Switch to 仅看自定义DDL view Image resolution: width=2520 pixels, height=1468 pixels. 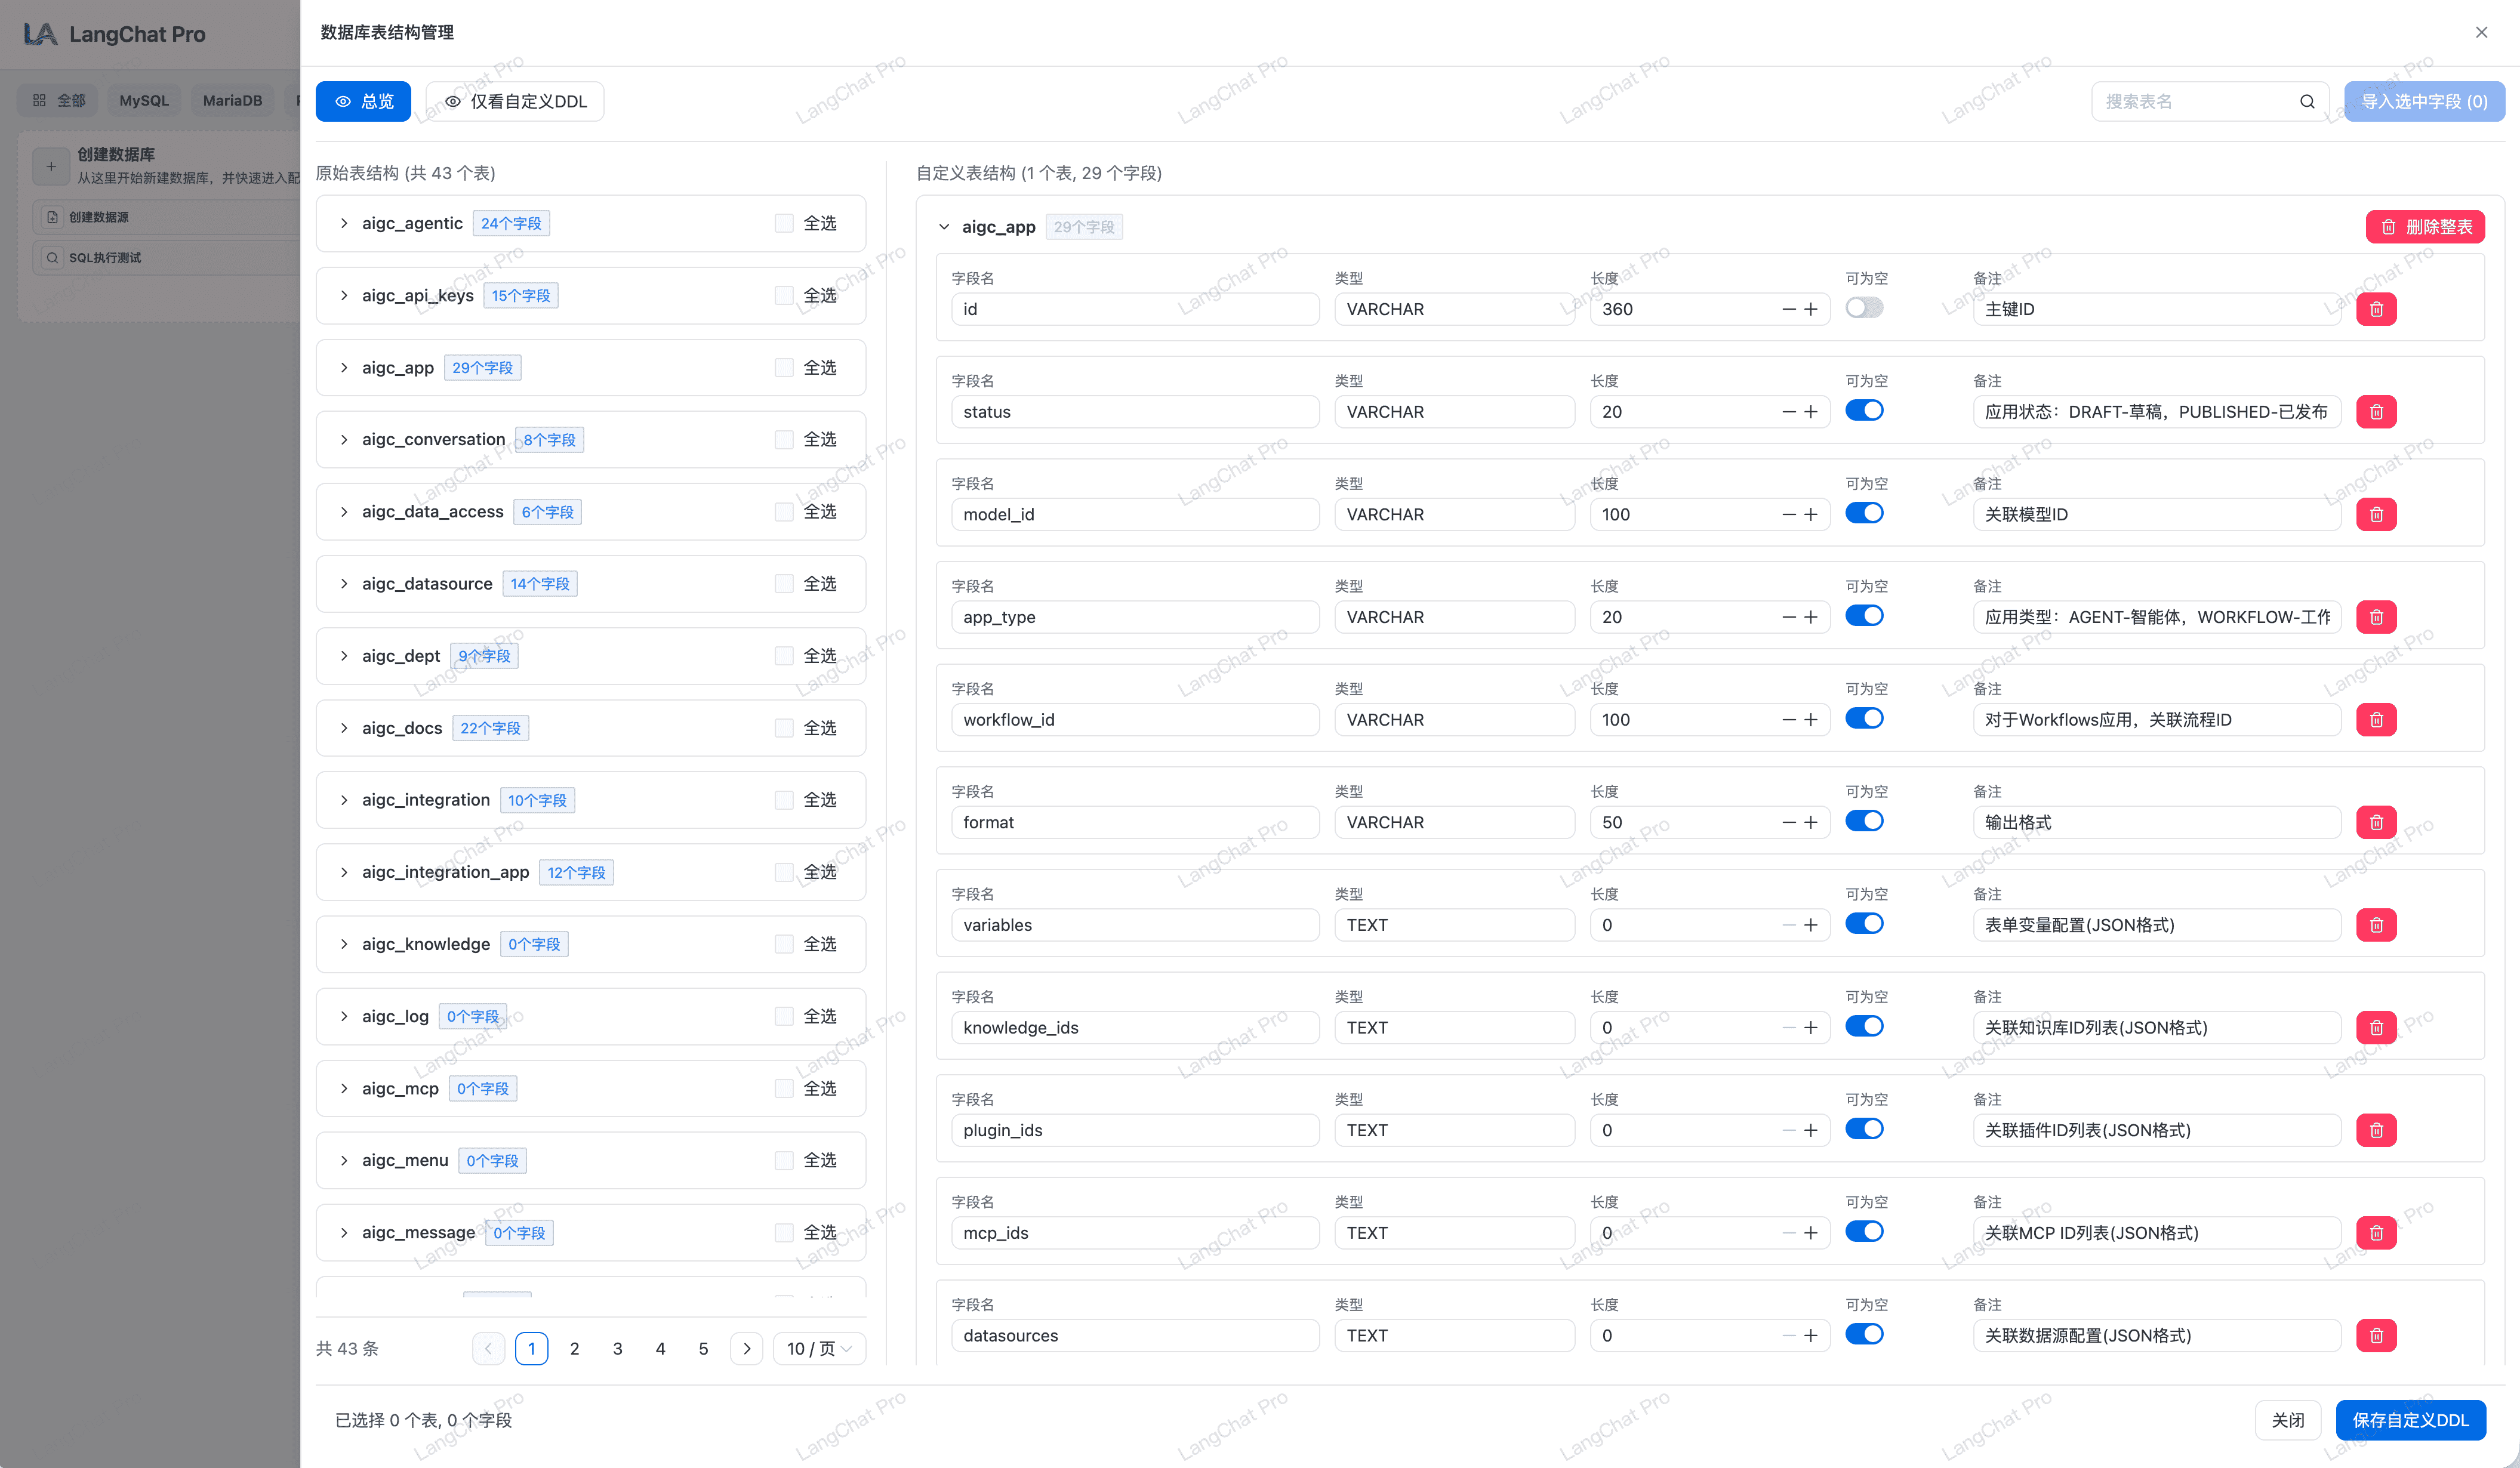tap(515, 101)
